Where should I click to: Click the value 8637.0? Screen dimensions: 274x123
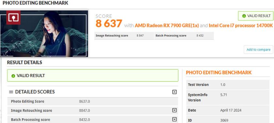85,101
